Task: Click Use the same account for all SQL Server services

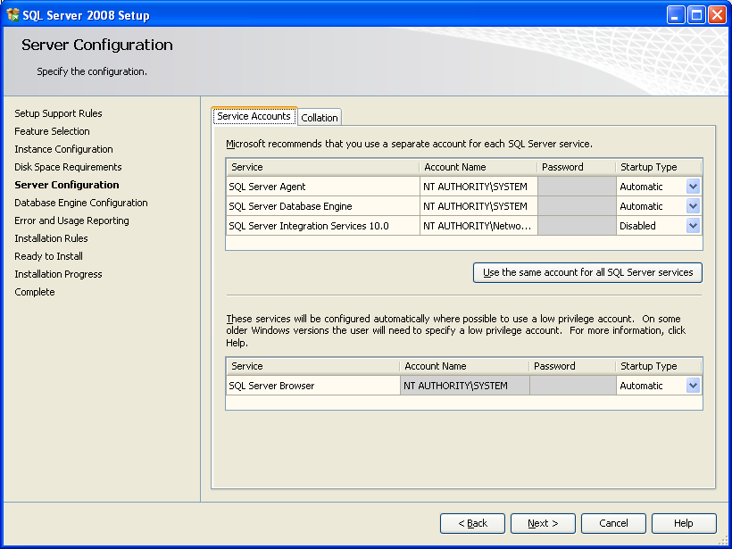Action: point(587,272)
